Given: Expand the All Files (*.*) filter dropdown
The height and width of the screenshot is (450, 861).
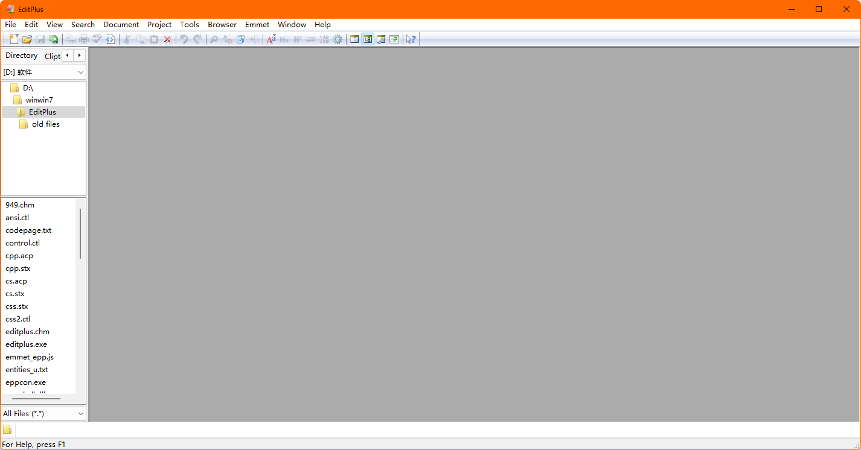Looking at the screenshot, I should [43, 414].
